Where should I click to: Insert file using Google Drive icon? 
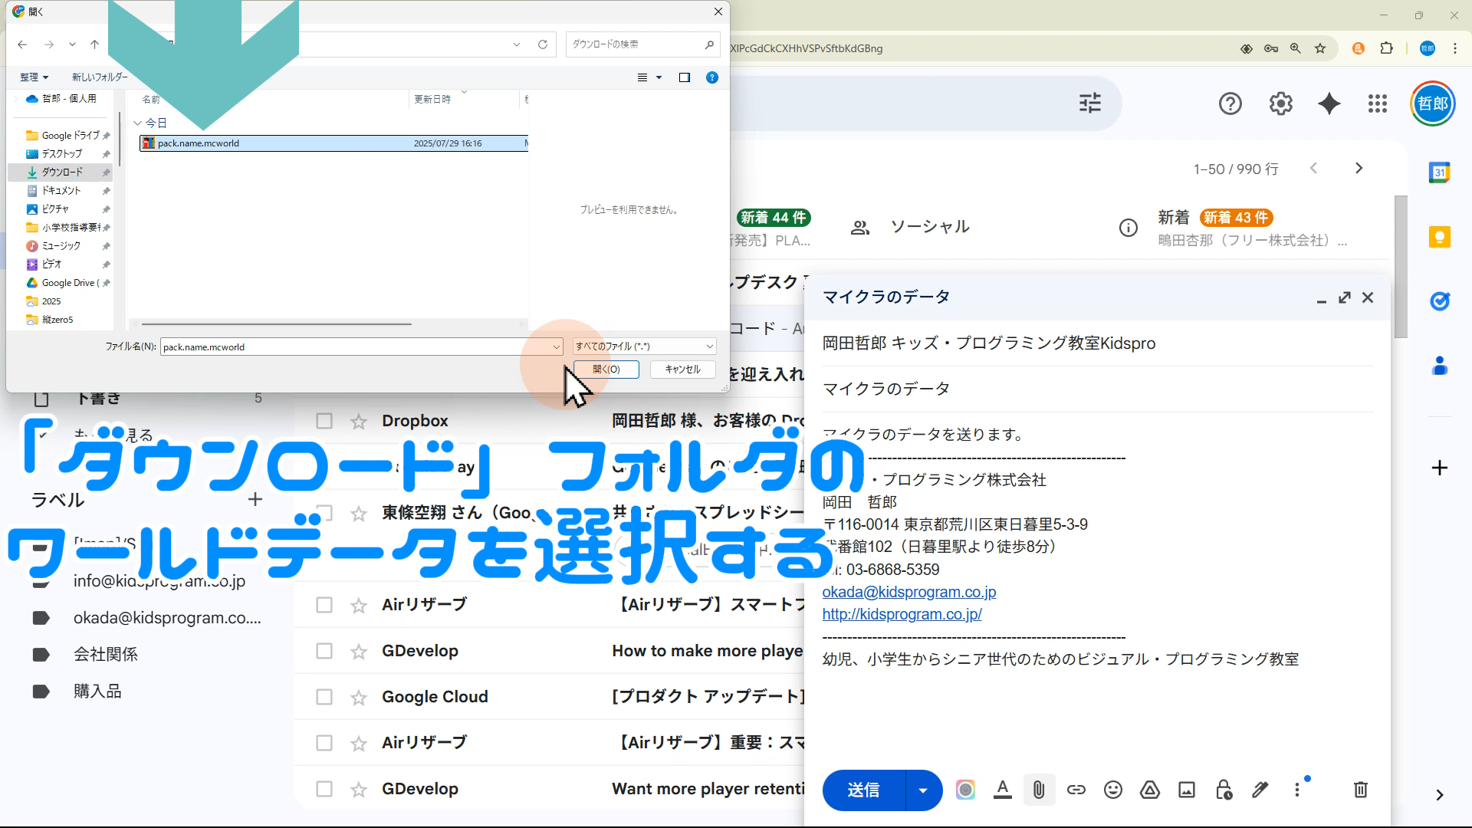tap(1149, 790)
